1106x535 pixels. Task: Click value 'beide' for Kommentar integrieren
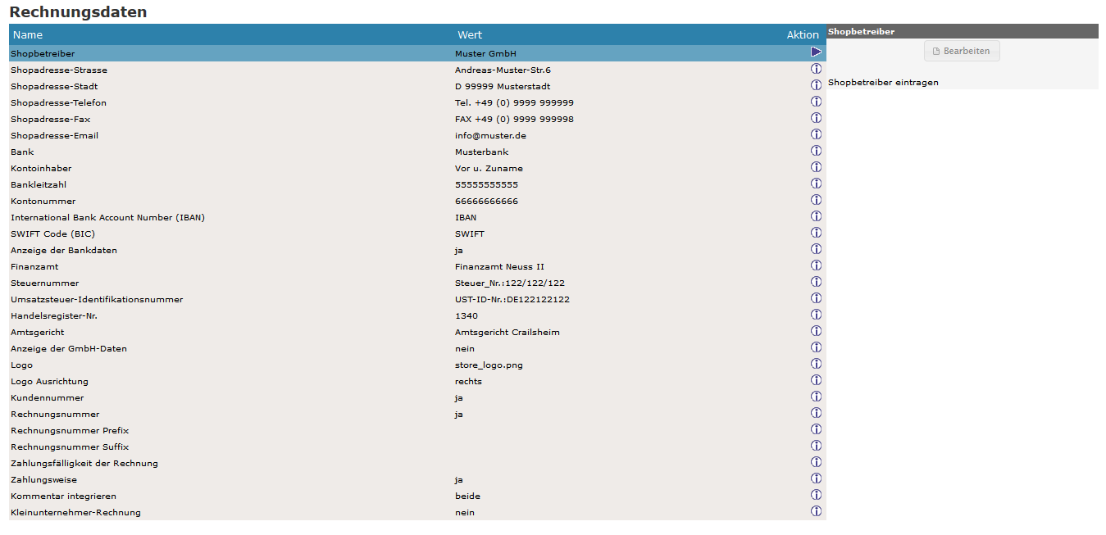pyautogui.click(x=467, y=496)
